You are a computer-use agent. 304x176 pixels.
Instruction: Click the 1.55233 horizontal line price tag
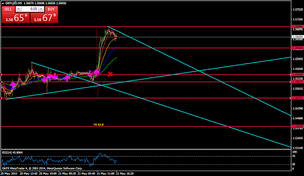click(x=298, y=82)
